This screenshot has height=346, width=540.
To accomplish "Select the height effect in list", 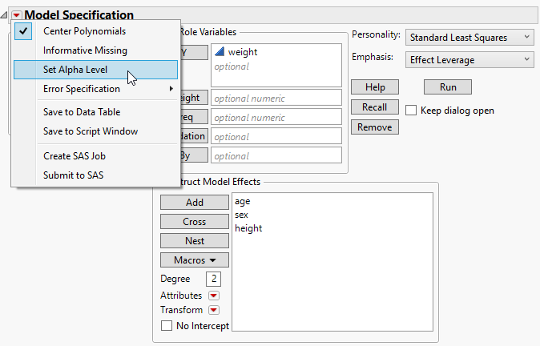I will coord(248,228).
